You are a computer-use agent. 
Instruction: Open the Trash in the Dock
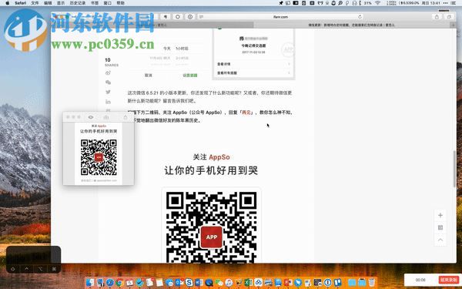point(372,283)
